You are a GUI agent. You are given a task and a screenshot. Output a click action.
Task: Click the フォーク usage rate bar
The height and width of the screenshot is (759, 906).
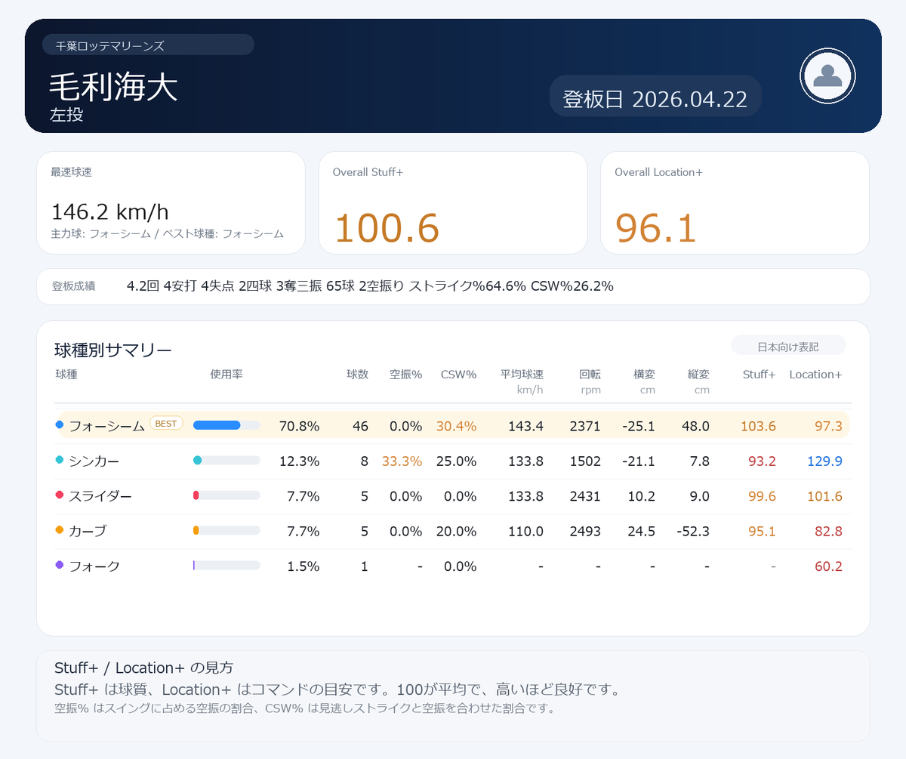click(226, 565)
